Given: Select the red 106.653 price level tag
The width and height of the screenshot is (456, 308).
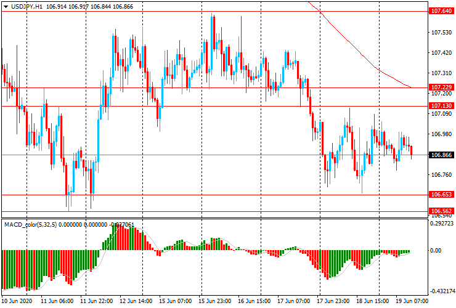Looking at the screenshot, I should 441,195.
